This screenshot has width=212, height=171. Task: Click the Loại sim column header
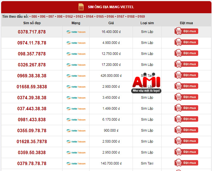pos(147,23)
